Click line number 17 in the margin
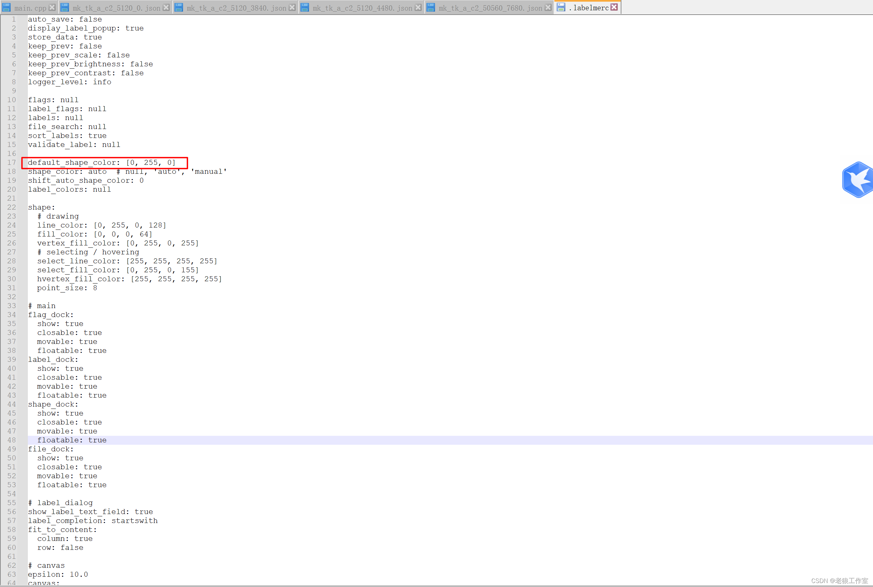Screen dimensions: 873x587 coord(12,163)
